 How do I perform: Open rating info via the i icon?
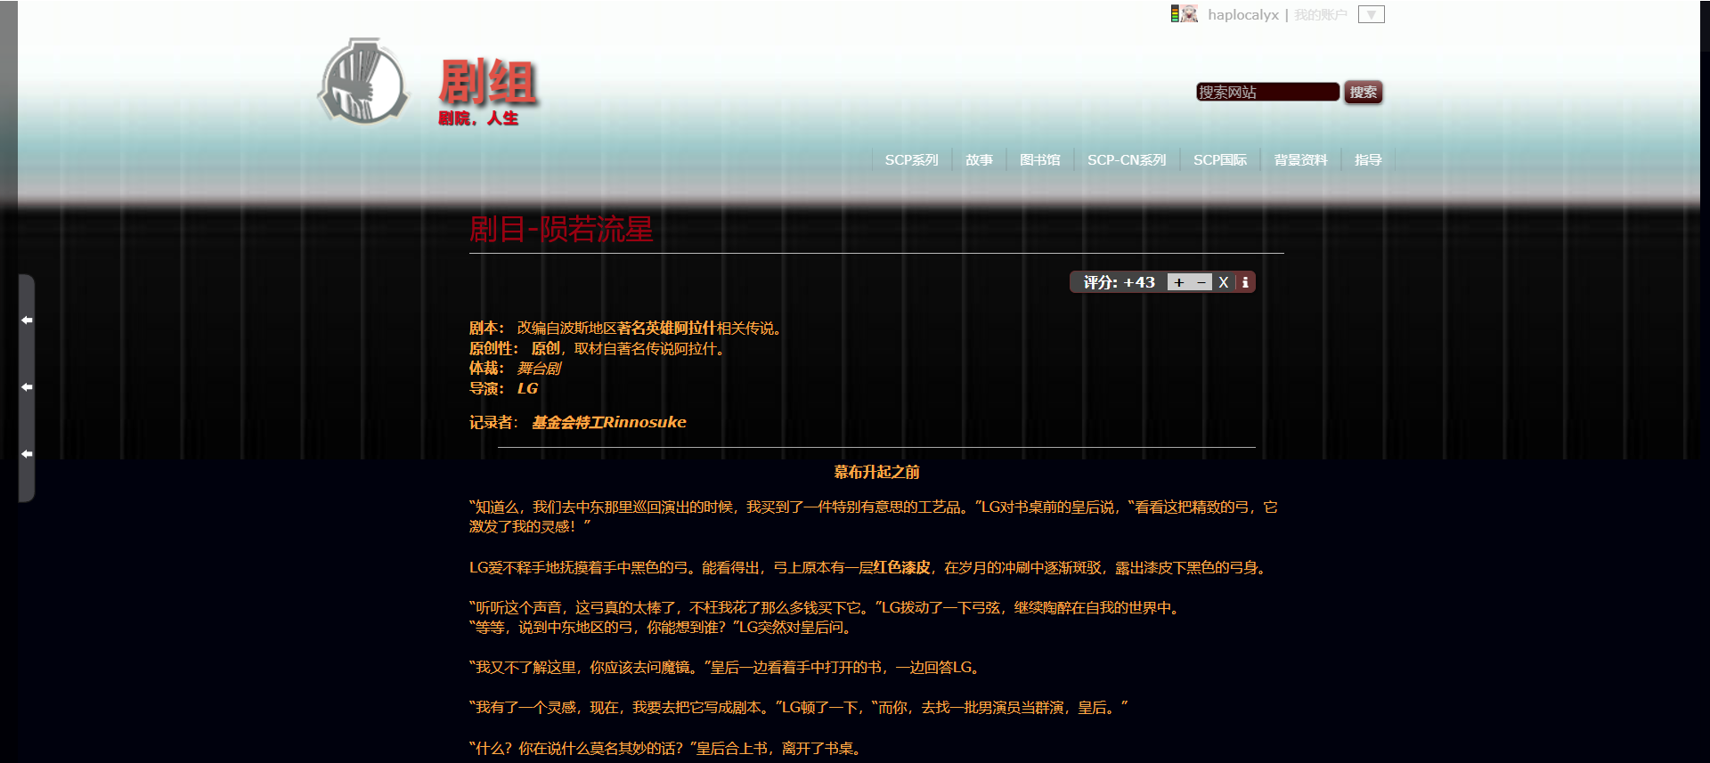pos(1245,282)
